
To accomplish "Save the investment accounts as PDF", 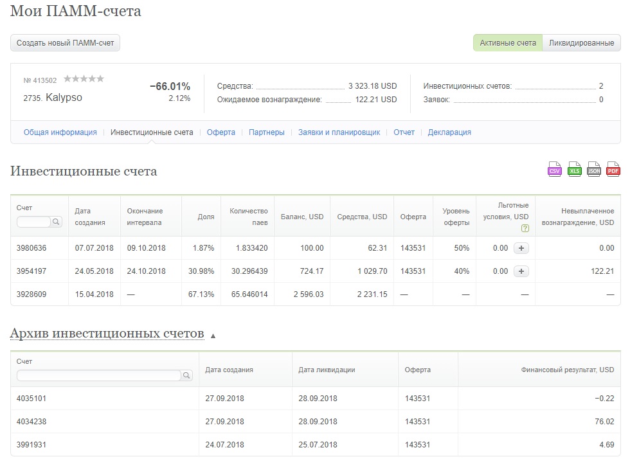I will [613, 169].
